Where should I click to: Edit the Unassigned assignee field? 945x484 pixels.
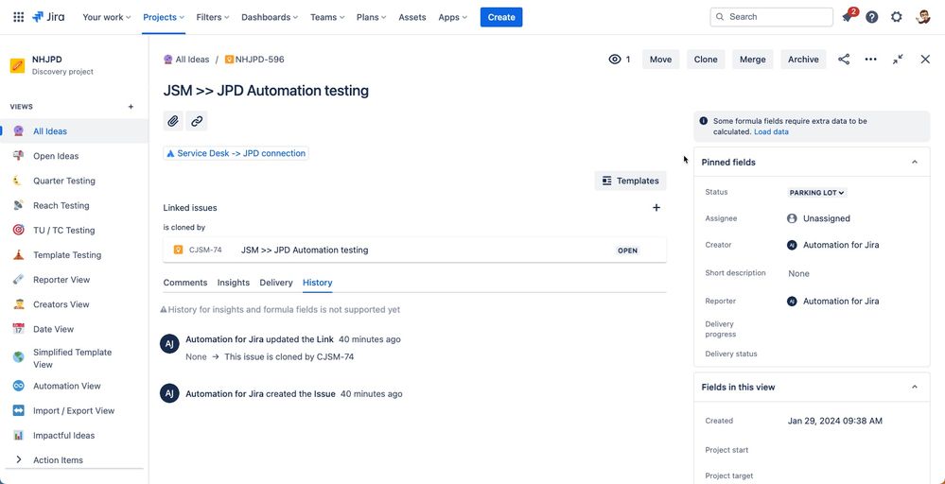click(818, 218)
